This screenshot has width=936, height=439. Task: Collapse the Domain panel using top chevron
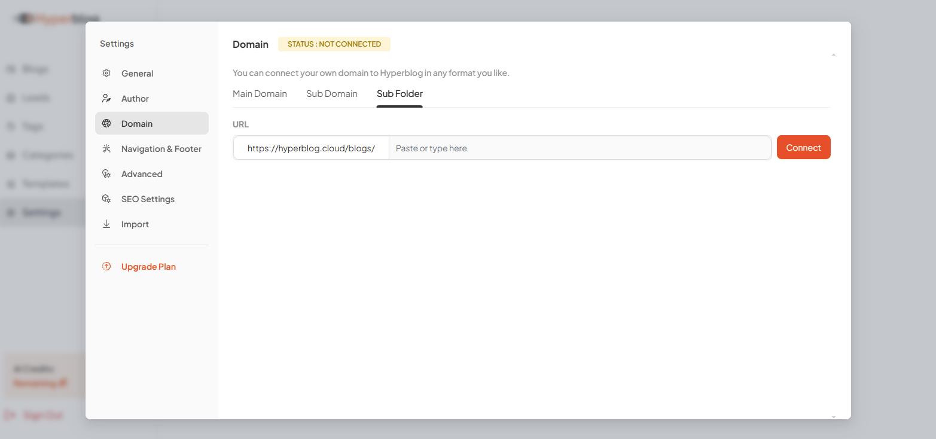833,53
